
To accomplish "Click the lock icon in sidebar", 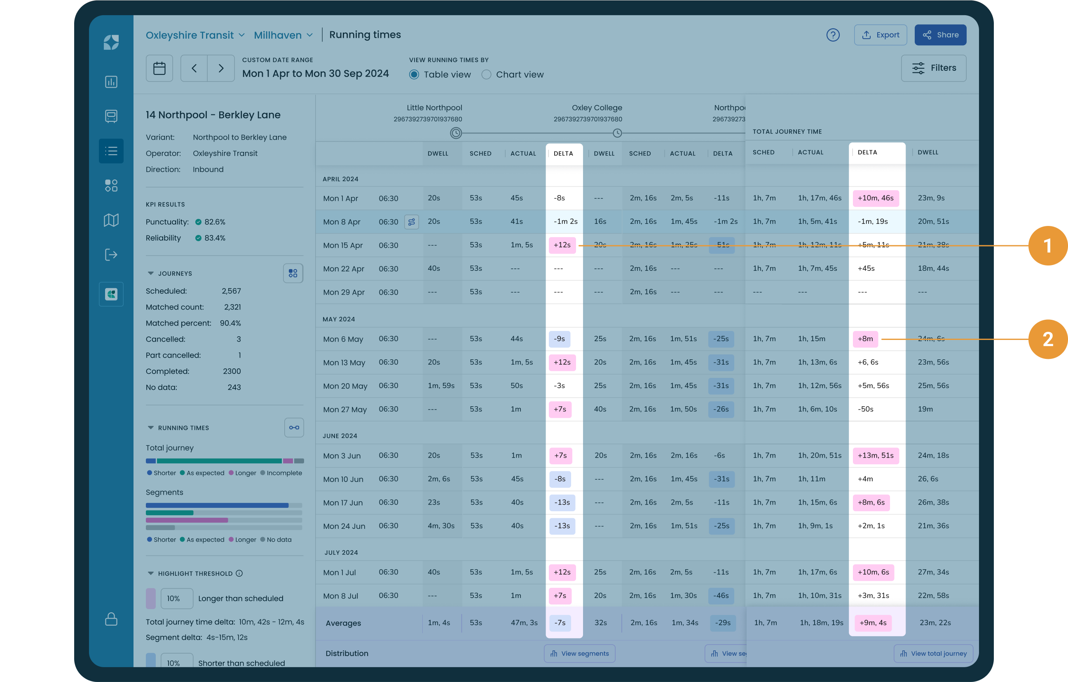I will coord(111,619).
